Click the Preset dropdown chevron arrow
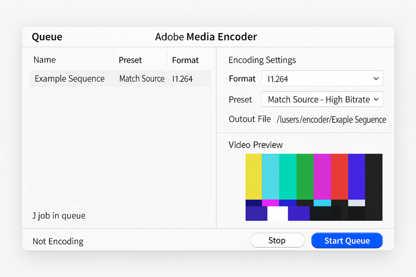 click(376, 99)
